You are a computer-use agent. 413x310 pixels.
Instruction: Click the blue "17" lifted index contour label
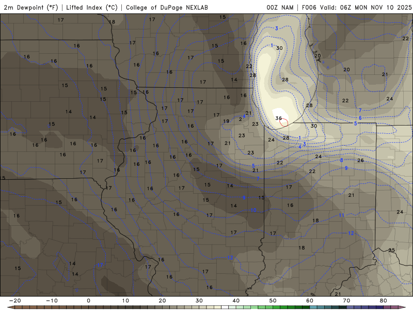pyautogui.click(x=100, y=265)
